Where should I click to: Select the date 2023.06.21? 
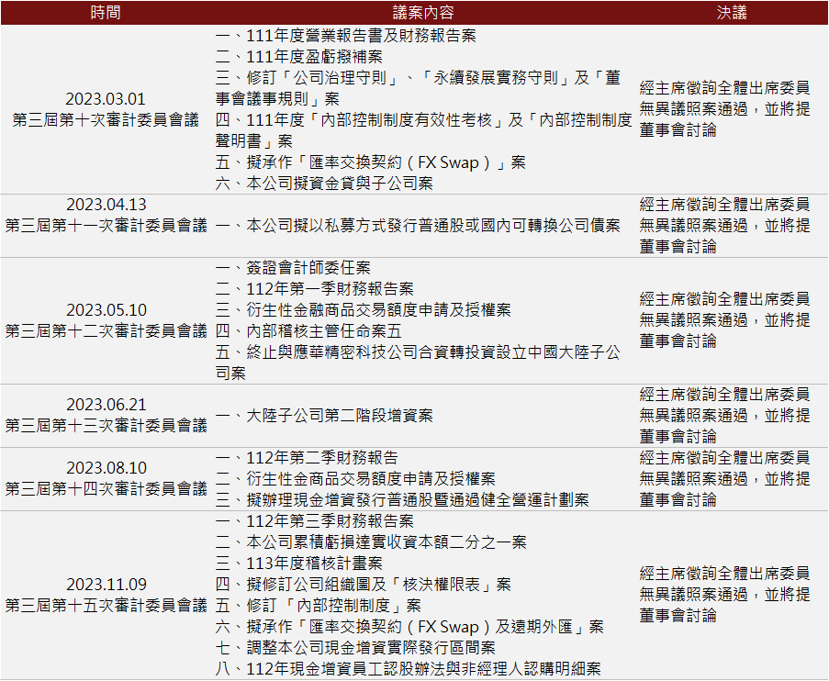(106, 405)
